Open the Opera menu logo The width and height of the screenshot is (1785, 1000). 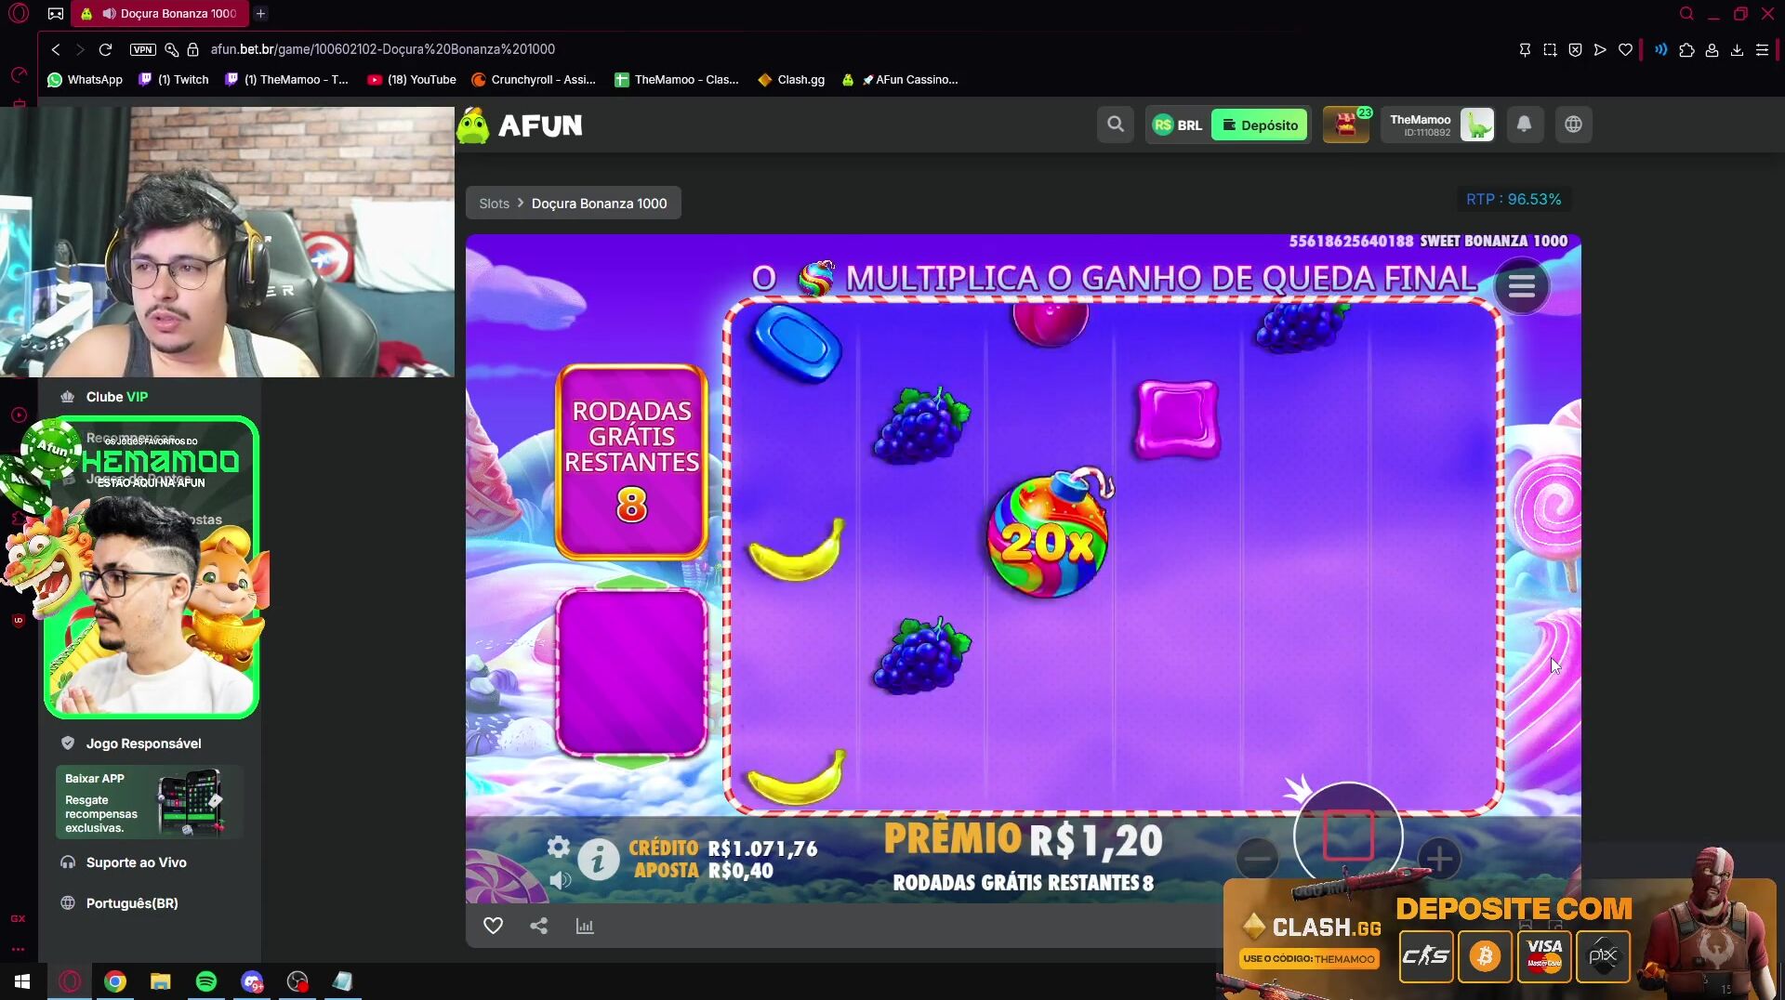[x=19, y=13]
